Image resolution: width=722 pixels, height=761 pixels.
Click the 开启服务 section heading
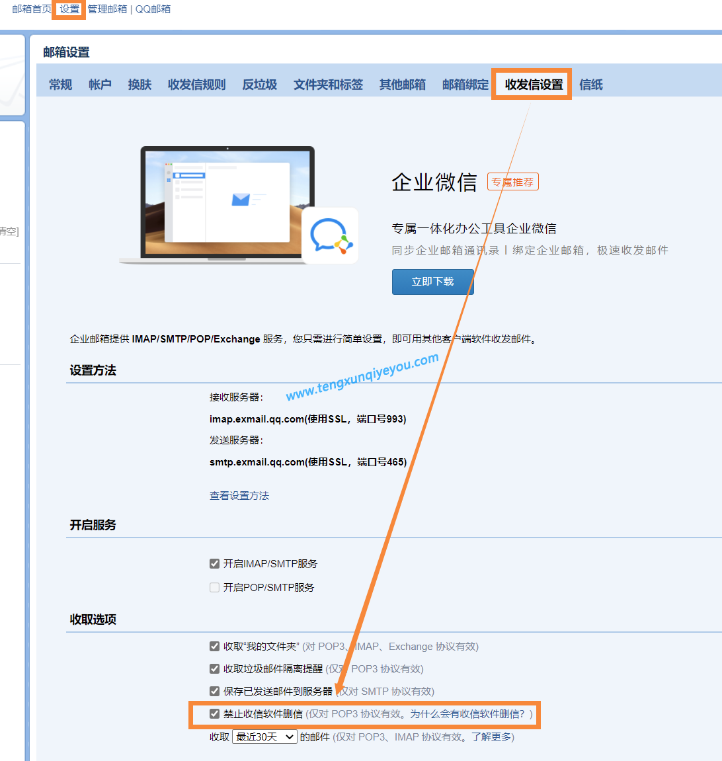pos(93,525)
